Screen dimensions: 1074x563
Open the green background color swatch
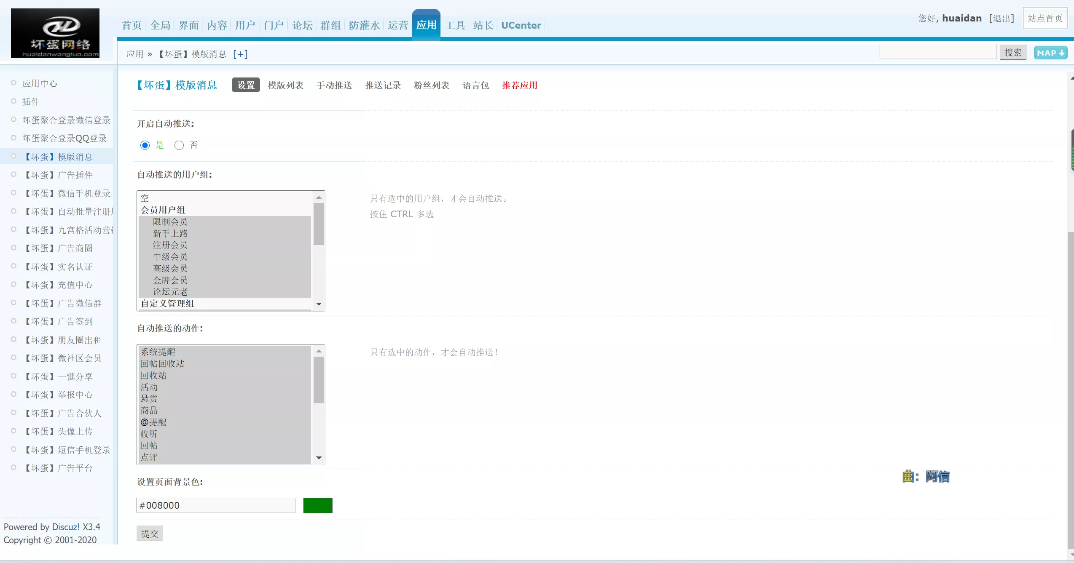(x=318, y=505)
